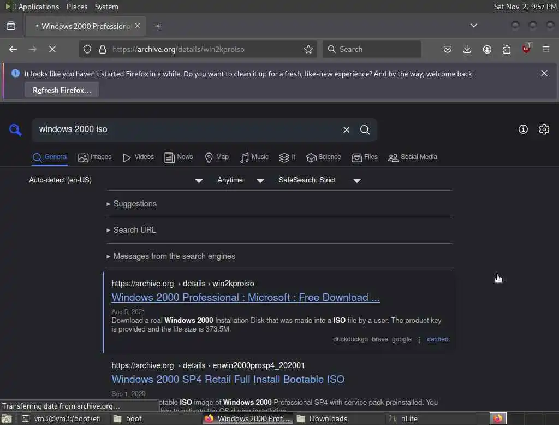Switch to the News category
This screenshot has width=559, height=425.
pyautogui.click(x=179, y=157)
